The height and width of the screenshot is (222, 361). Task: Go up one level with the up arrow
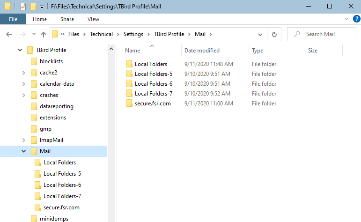[43, 34]
